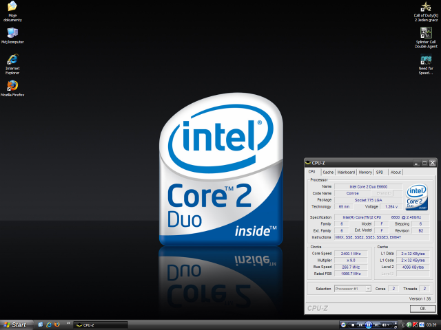Click the Version 1.38 text
This screenshot has width=441, height=330.
coord(420,298)
